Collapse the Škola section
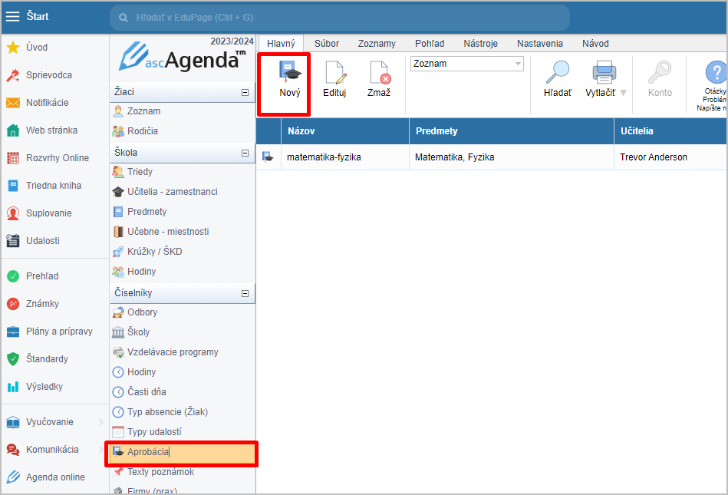Screen dimensions: 728x495 click(245, 153)
